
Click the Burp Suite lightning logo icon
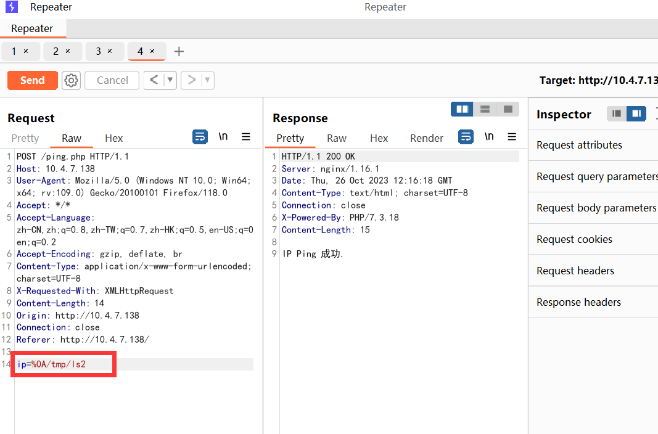click(11, 7)
